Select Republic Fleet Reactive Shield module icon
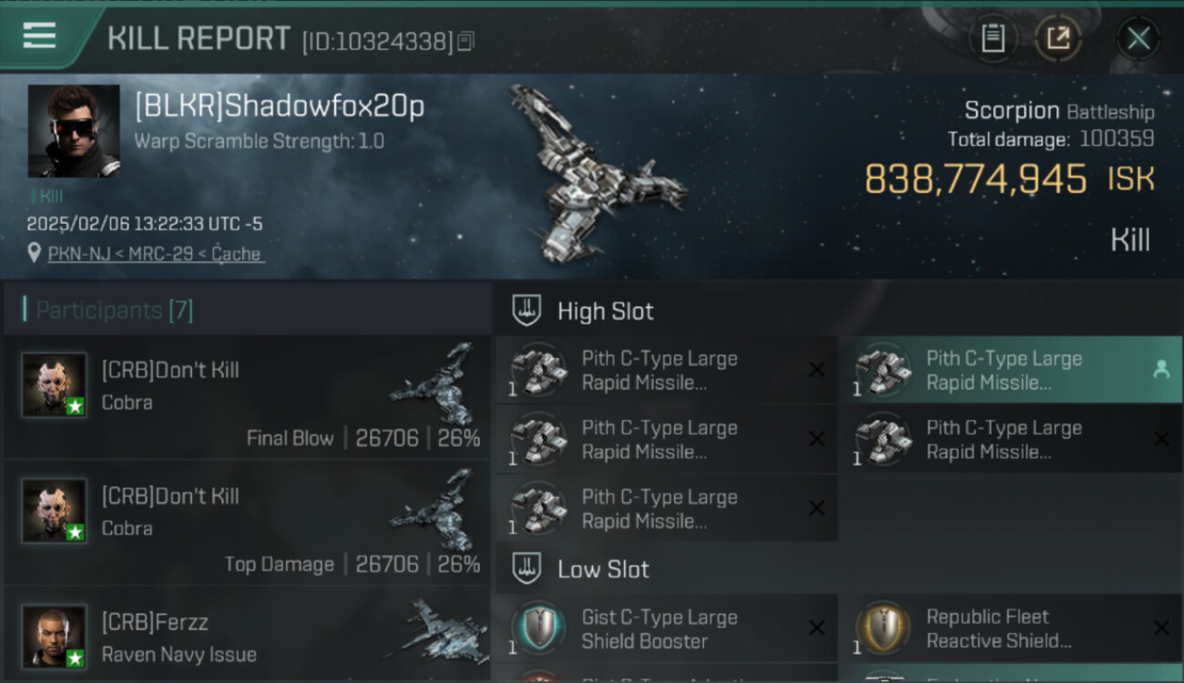The width and height of the screenshot is (1184, 683). (883, 629)
